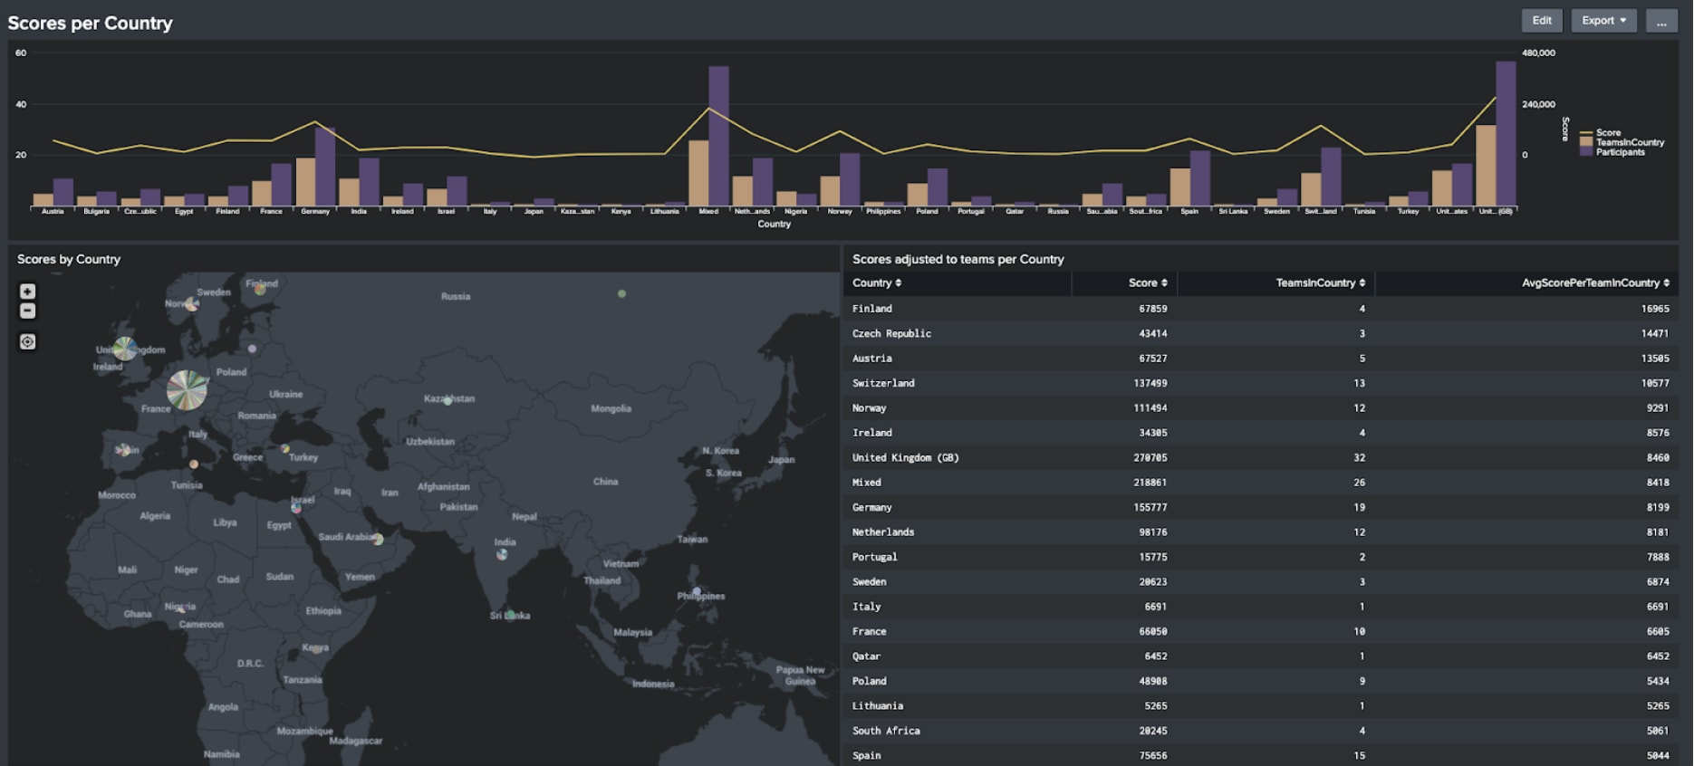This screenshot has height=766, width=1694.
Task: Click the Scores per Country dashboard title
Action: 90,23
